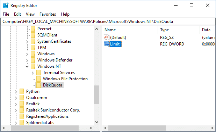The width and height of the screenshot is (216, 132).
Task: Select the Python folder icon
Action: coord(22,91)
